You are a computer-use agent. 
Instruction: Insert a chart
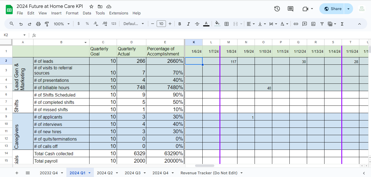313,24
